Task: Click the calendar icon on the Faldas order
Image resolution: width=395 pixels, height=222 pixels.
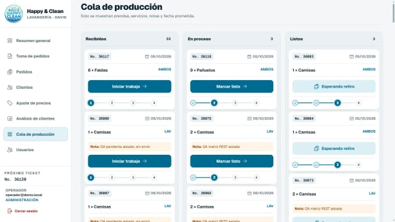Action: (x=147, y=57)
